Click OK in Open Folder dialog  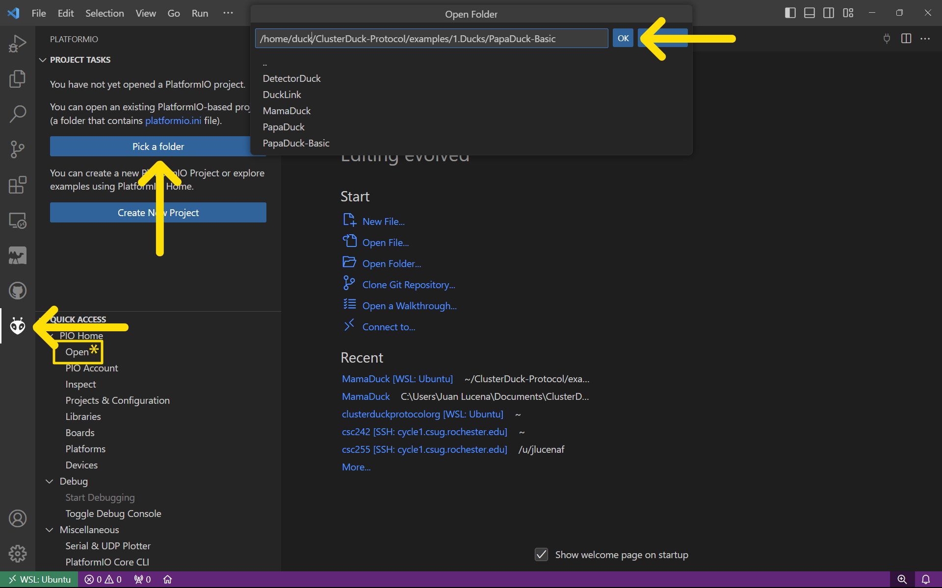click(x=623, y=38)
